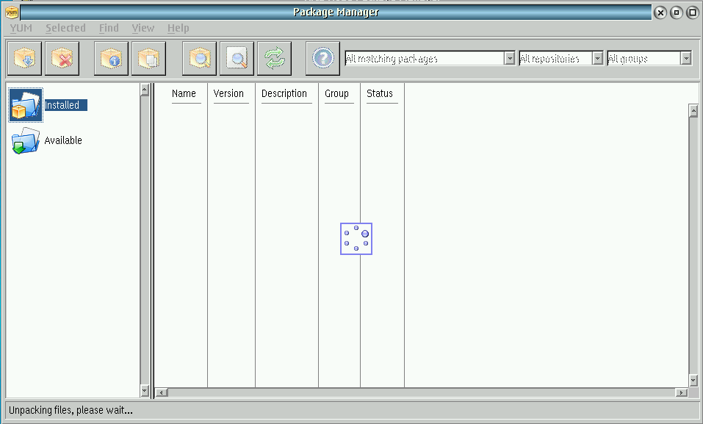The image size is (703, 424).
Task: Click the green refresh arrows icon
Action: click(275, 58)
